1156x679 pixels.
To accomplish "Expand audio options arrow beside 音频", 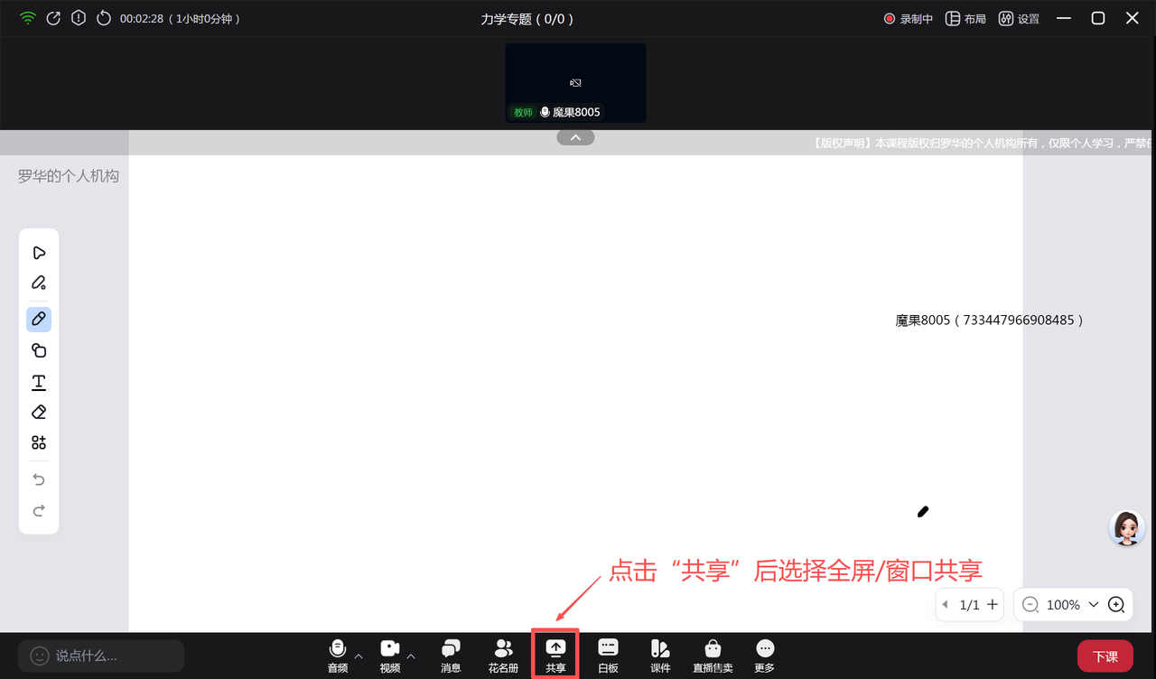I will point(359,656).
